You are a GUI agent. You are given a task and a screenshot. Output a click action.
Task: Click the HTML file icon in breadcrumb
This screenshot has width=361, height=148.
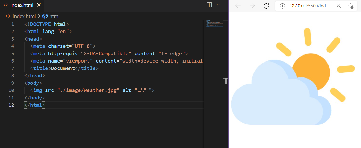pos(8,16)
